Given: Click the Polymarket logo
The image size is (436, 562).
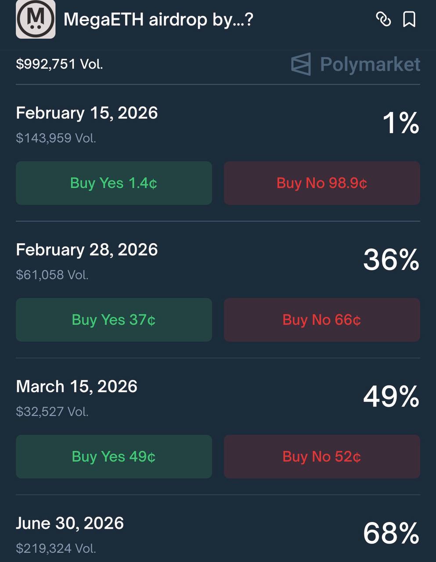Looking at the screenshot, I should [356, 65].
